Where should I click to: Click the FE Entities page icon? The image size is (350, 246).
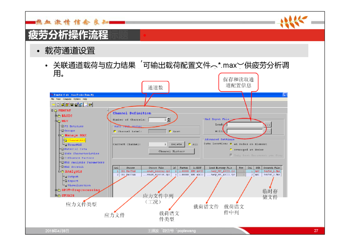pyautogui.click(x=63, y=126)
